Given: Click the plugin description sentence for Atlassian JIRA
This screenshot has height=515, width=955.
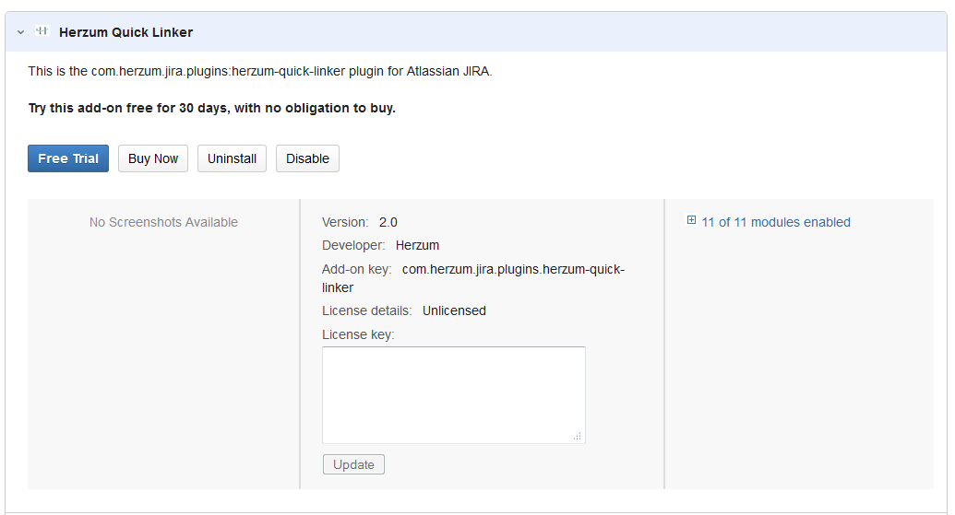Looking at the screenshot, I should pos(260,71).
